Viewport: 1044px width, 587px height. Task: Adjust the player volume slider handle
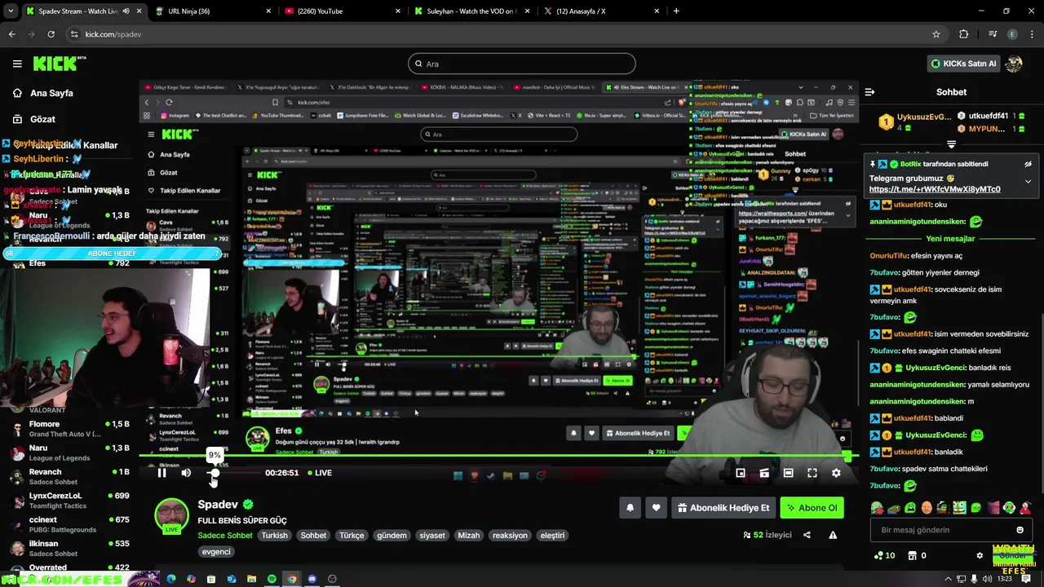[214, 473]
